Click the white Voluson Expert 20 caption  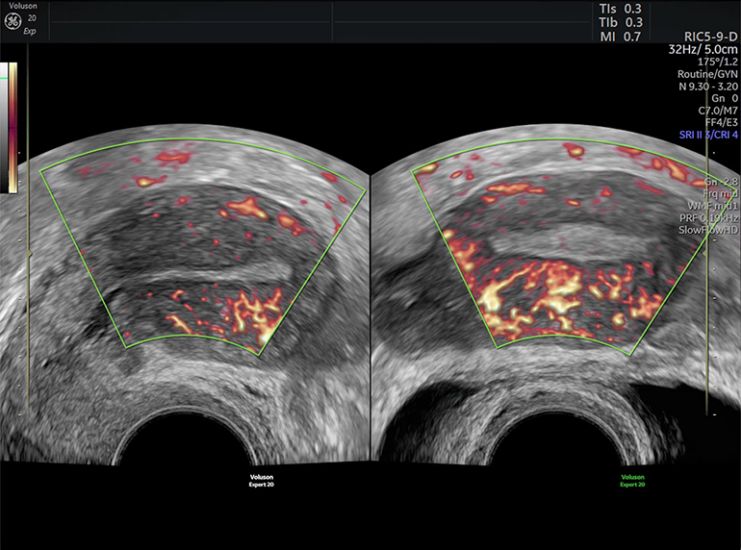264,480
